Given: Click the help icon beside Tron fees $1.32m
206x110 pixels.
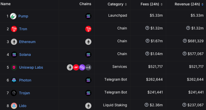Looking at the screenshot, I should pos(147,28).
